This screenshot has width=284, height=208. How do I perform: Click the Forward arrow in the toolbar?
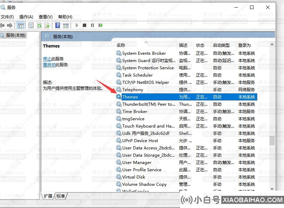point(10,25)
